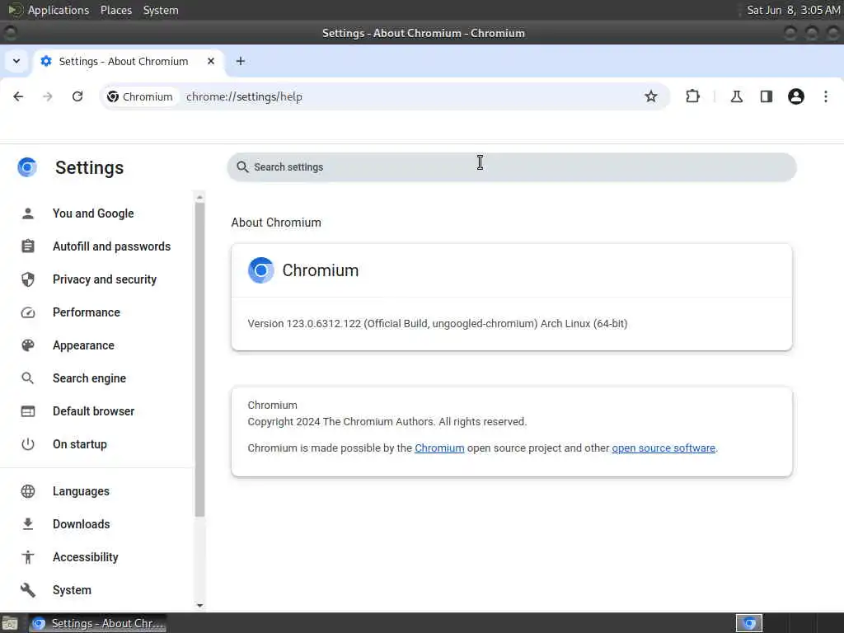Click the Chromium site info chip
Screen dimensions: 844x633
[x=140, y=97]
